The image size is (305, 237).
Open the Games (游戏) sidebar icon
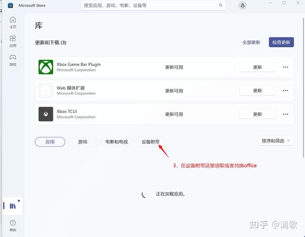click(13, 60)
